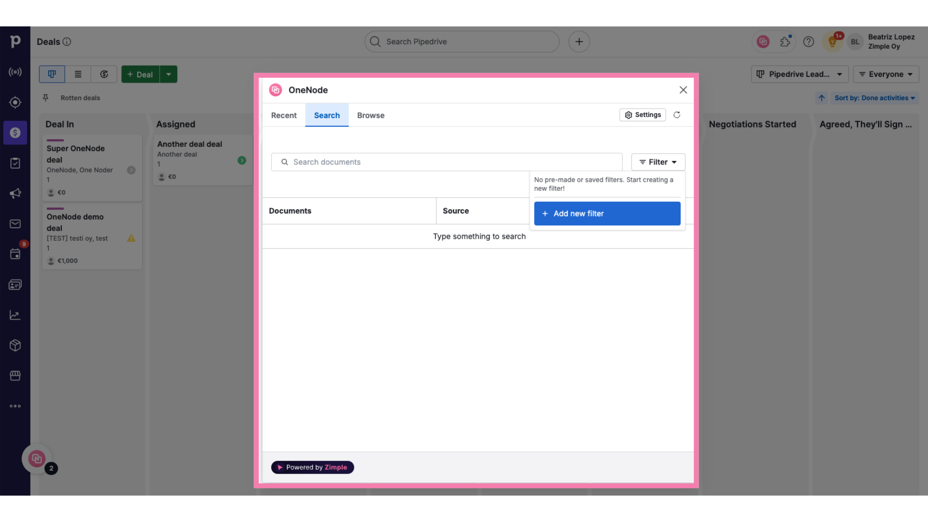The width and height of the screenshot is (928, 522).
Task: Click the Search Pipedrive field
Action: 462,42
